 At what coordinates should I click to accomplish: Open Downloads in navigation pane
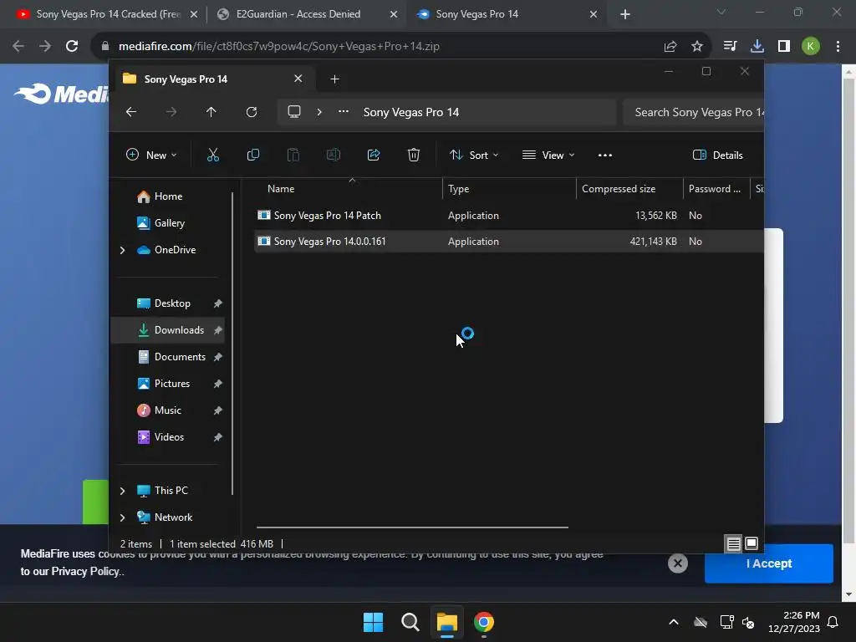tap(167, 330)
